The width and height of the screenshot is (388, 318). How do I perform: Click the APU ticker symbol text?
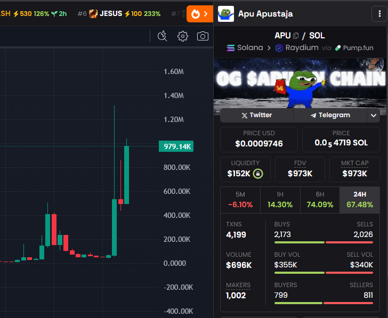[282, 36]
